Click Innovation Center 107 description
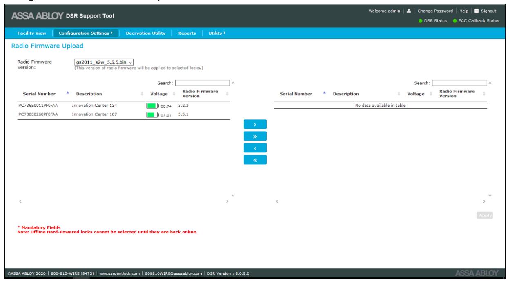 pyautogui.click(x=95, y=114)
